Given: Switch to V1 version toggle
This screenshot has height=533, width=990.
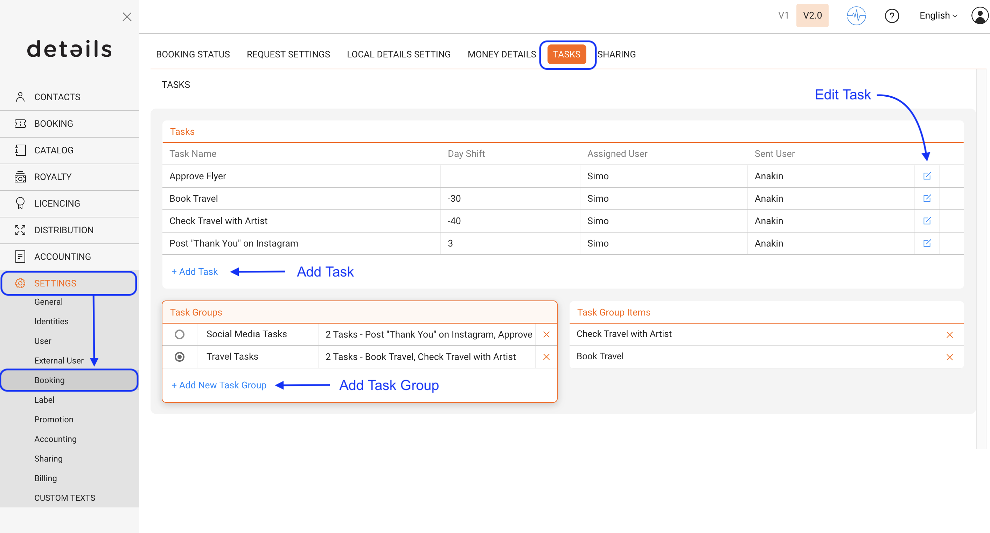Looking at the screenshot, I should click(x=783, y=16).
